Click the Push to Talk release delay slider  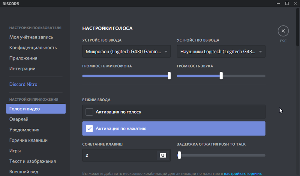[x=221, y=155]
